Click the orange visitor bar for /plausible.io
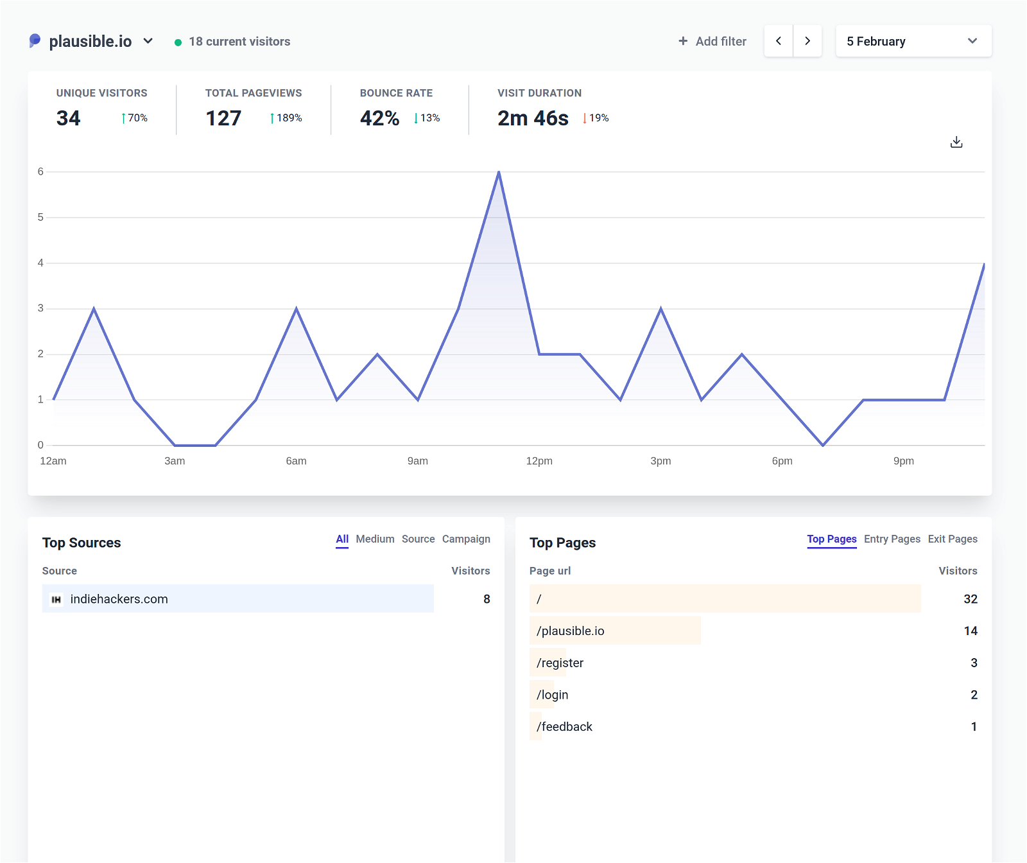 tap(615, 631)
